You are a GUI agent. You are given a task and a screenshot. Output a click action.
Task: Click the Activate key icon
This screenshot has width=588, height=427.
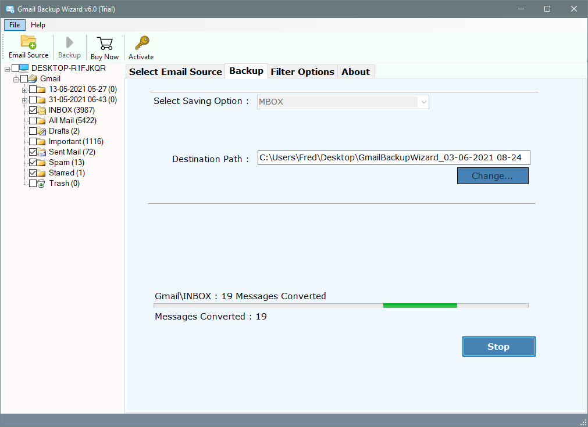tap(142, 43)
